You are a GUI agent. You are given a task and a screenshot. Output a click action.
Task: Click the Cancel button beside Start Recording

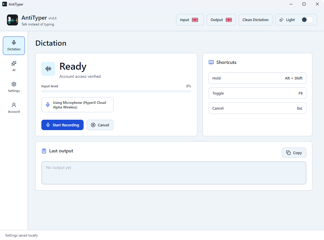[x=100, y=125]
